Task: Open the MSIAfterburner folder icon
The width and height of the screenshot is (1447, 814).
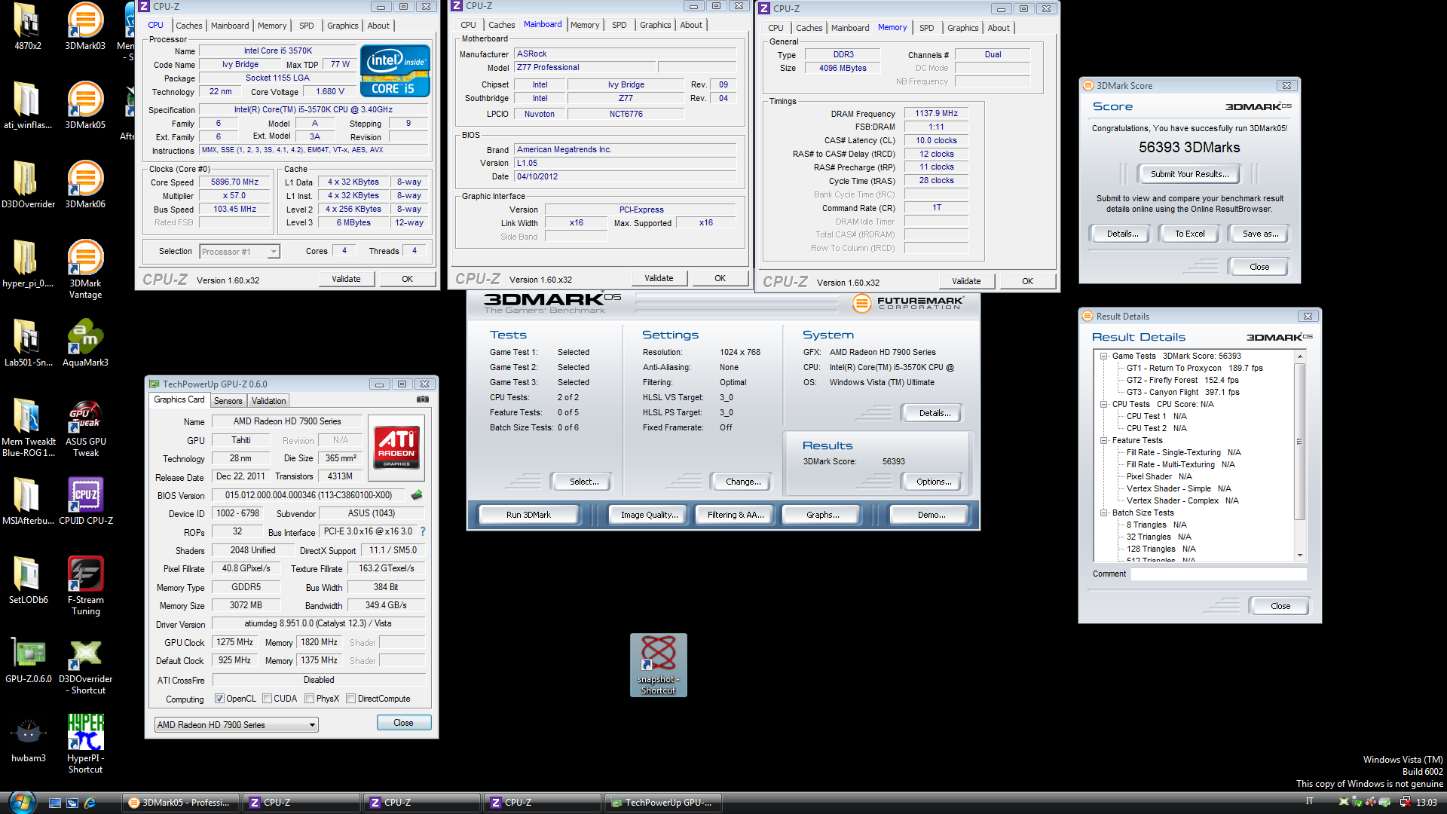Action: click(x=28, y=501)
